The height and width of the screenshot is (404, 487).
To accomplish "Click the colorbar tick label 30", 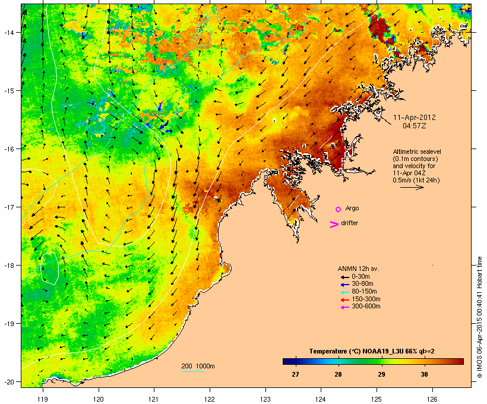I will point(424,374).
